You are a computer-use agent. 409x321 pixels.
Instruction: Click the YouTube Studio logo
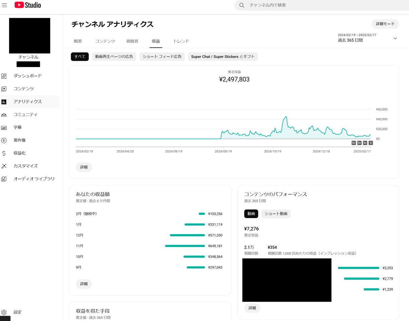click(x=28, y=5)
